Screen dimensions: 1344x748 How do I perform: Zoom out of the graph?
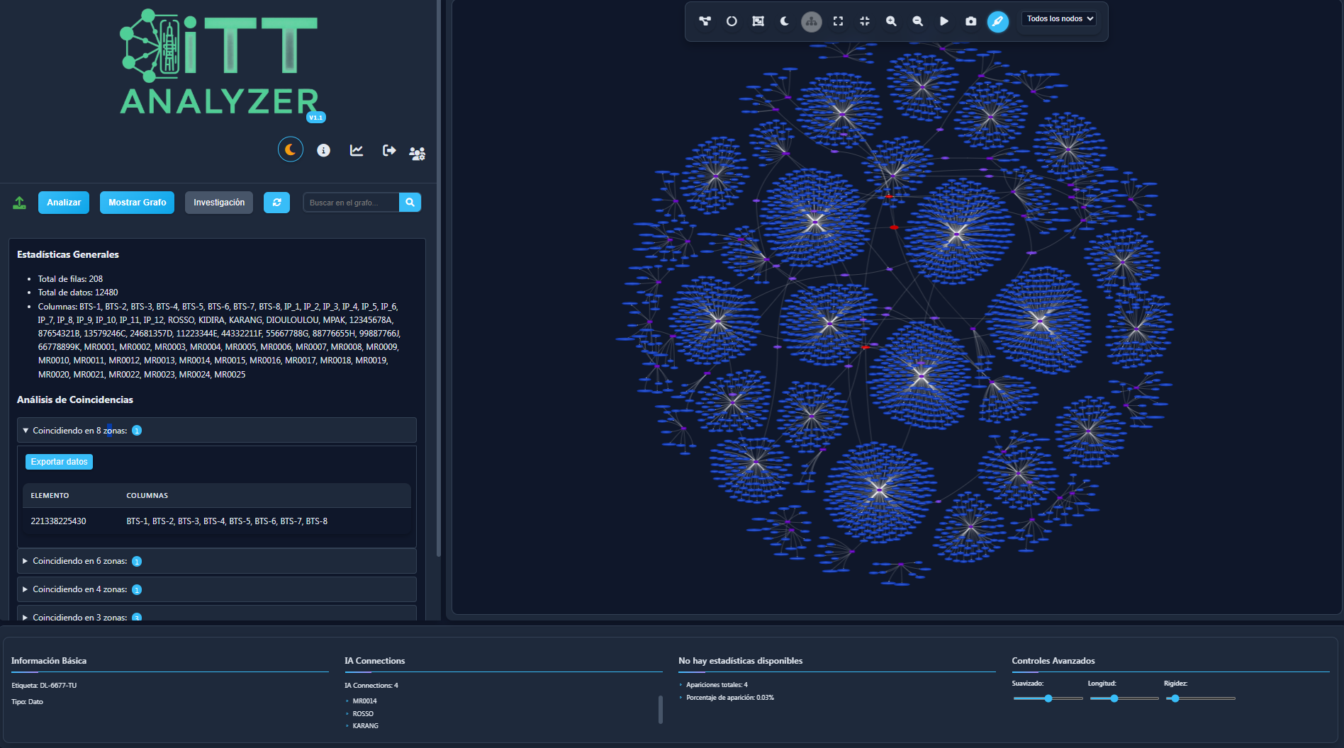coord(918,21)
